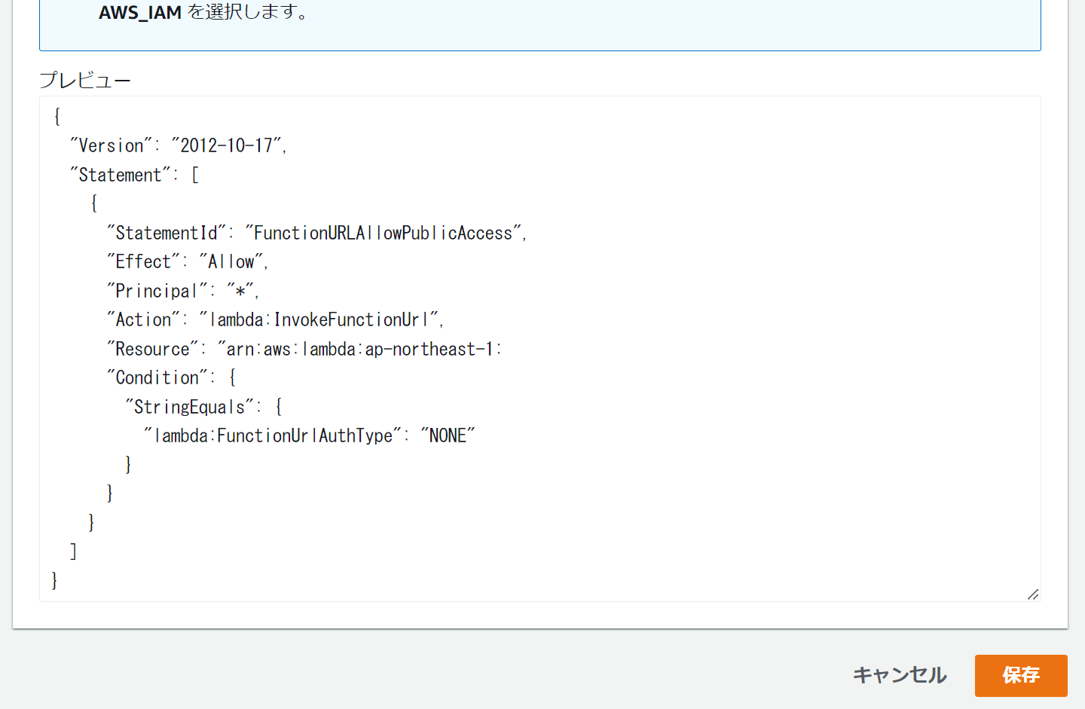Click the opening brace at the policy start
Image resolution: width=1085 pixels, height=709 pixels.
(x=53, y=115)
